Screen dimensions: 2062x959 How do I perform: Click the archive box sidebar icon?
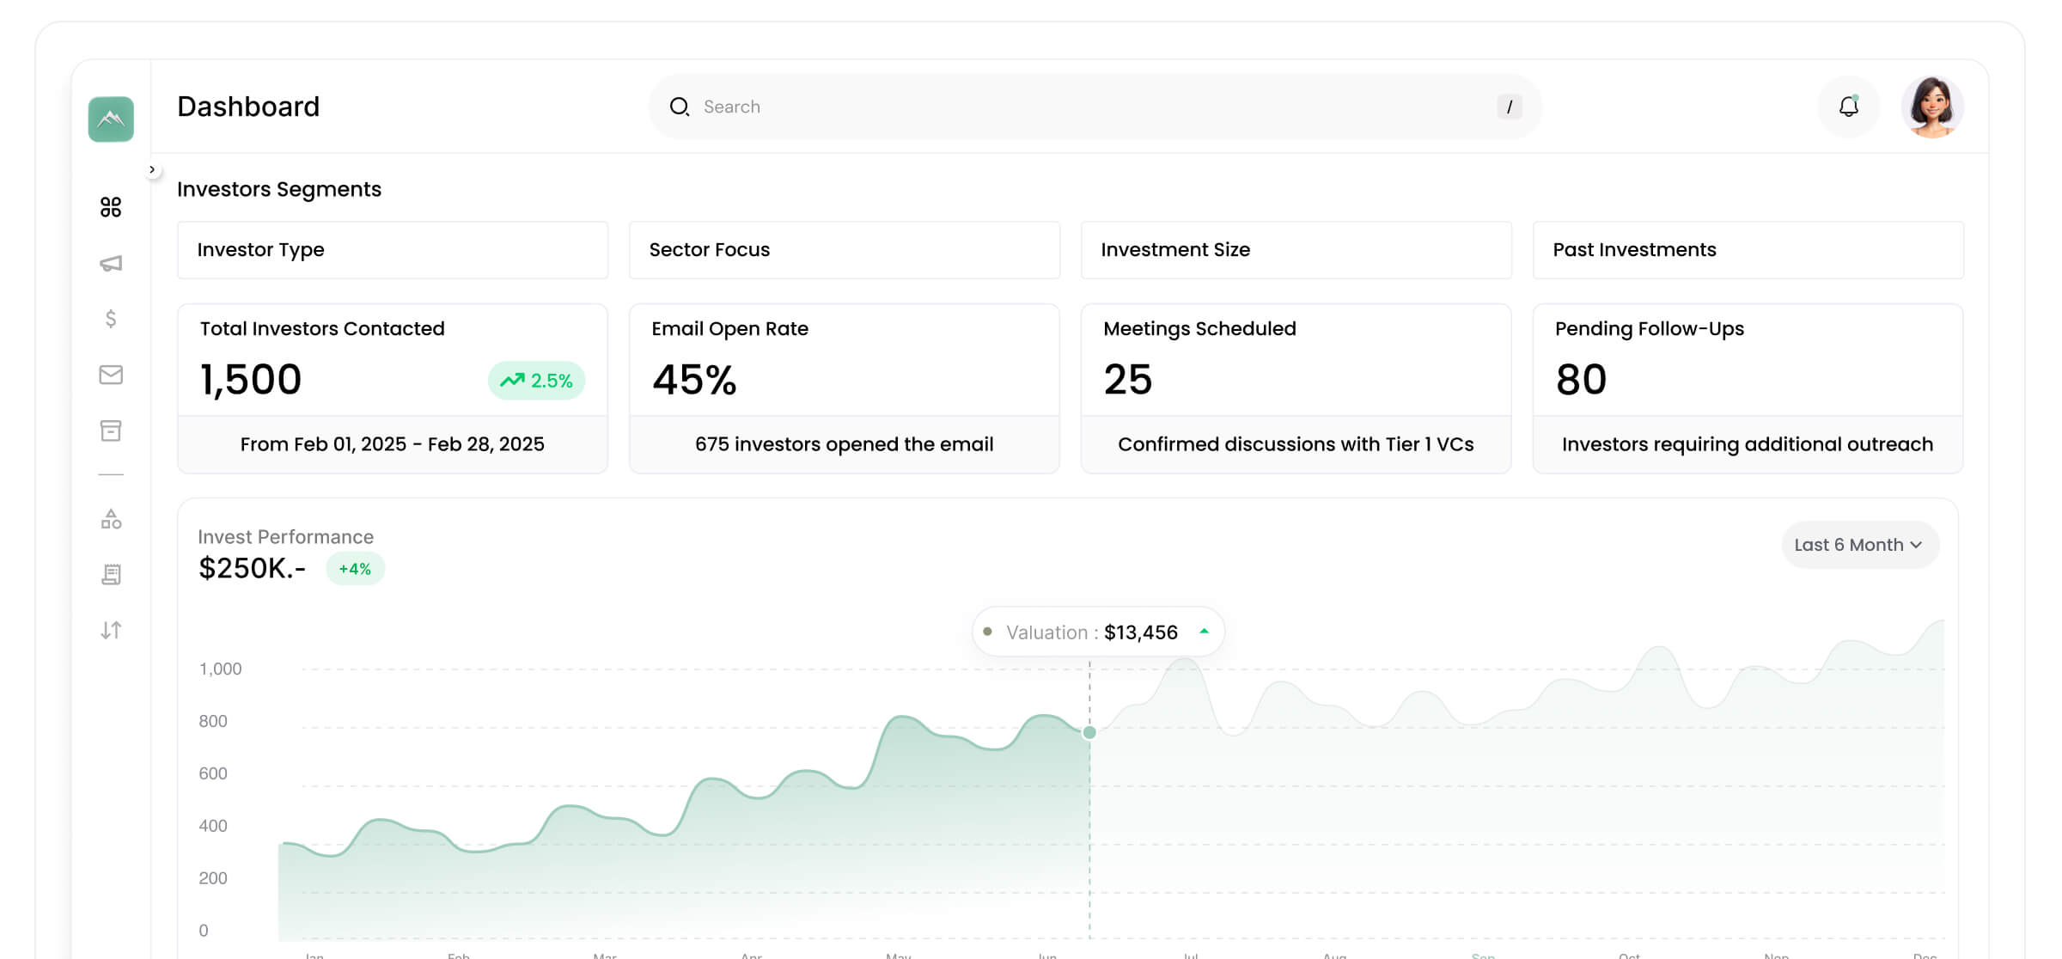click(x=111, y=431)
